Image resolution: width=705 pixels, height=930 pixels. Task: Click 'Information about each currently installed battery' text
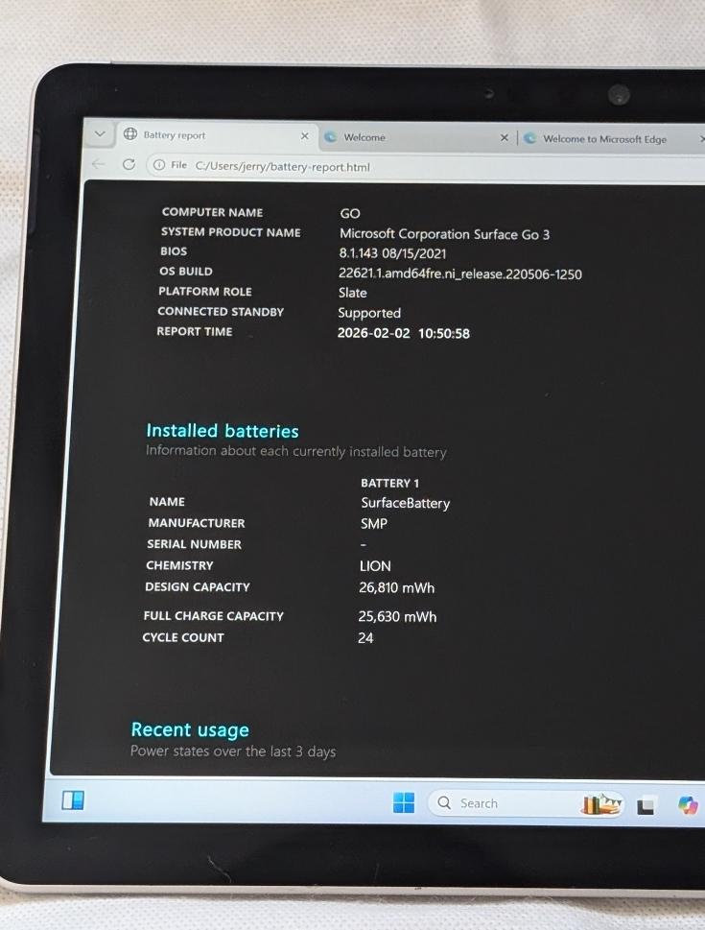click(x=295, y=451)
